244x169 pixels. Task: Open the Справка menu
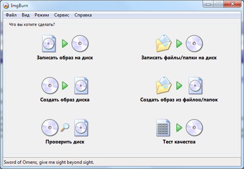pyautogui.click(x=83, y=15)
